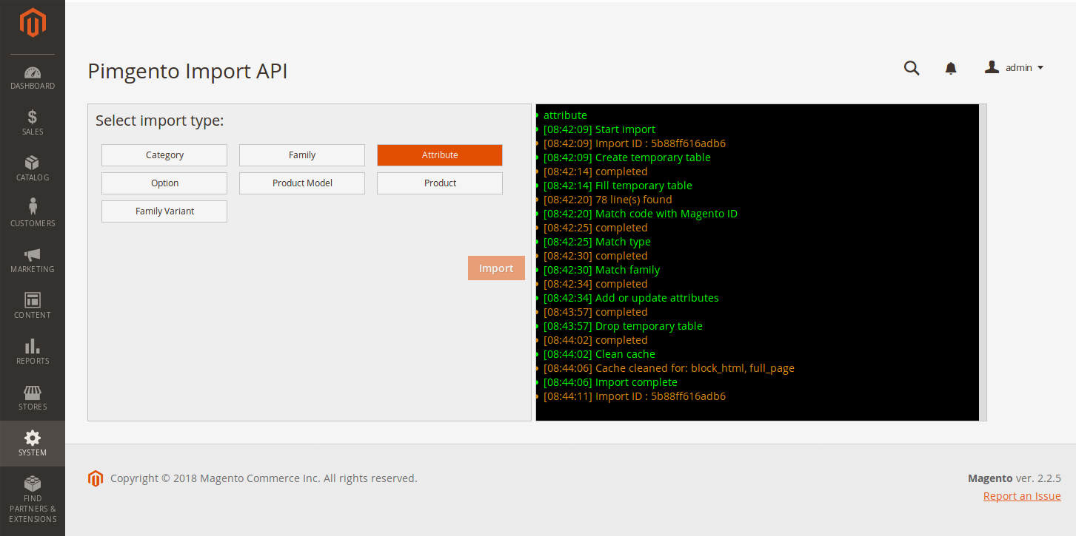
Task: Select the Product Model import type
Action: (302, 183)
